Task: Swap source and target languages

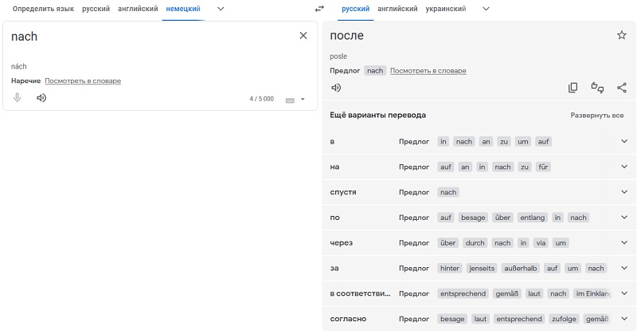Action: point(319,9)
